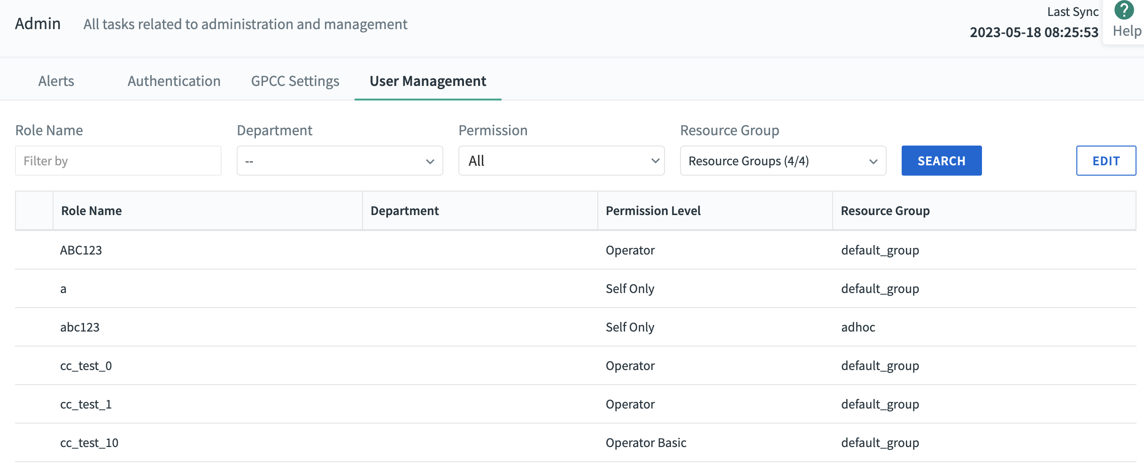
Task: Click the Last Sync timestamp 2023-05-18 08:25:53
Action: tap(1034, 32)
